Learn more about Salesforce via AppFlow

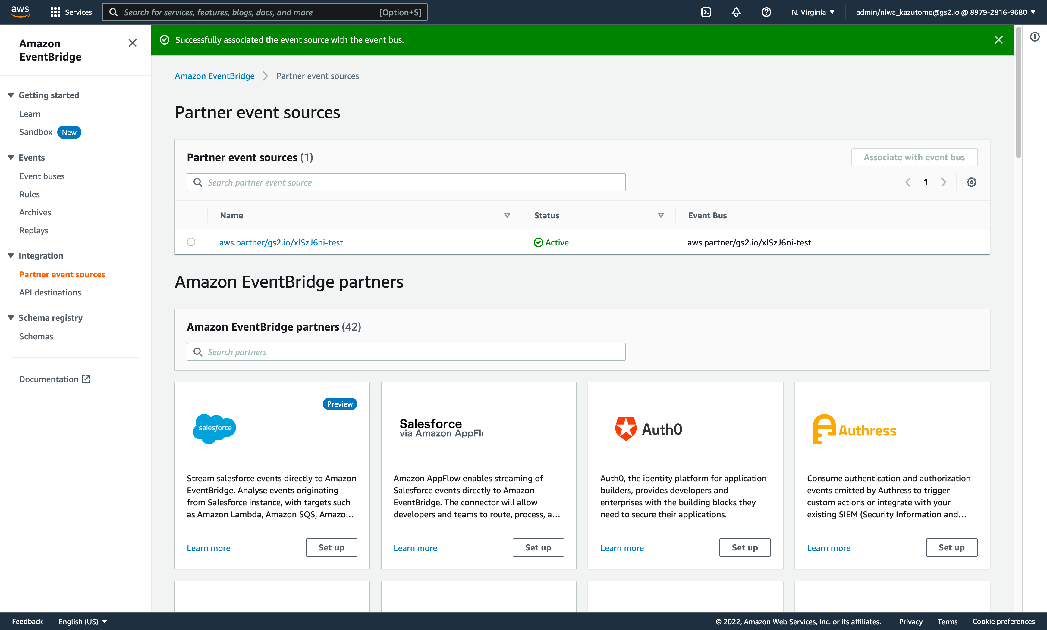(x=415, y=548)
